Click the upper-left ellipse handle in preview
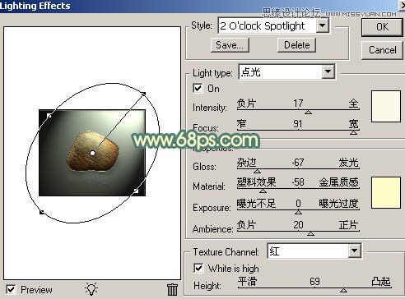This screenshot has width=405, height=299. click(49, 116)
